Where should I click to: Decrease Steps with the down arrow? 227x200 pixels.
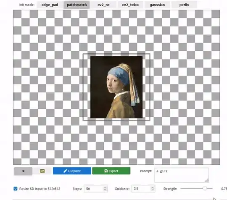pyautogui.click(x=105, y=190)
